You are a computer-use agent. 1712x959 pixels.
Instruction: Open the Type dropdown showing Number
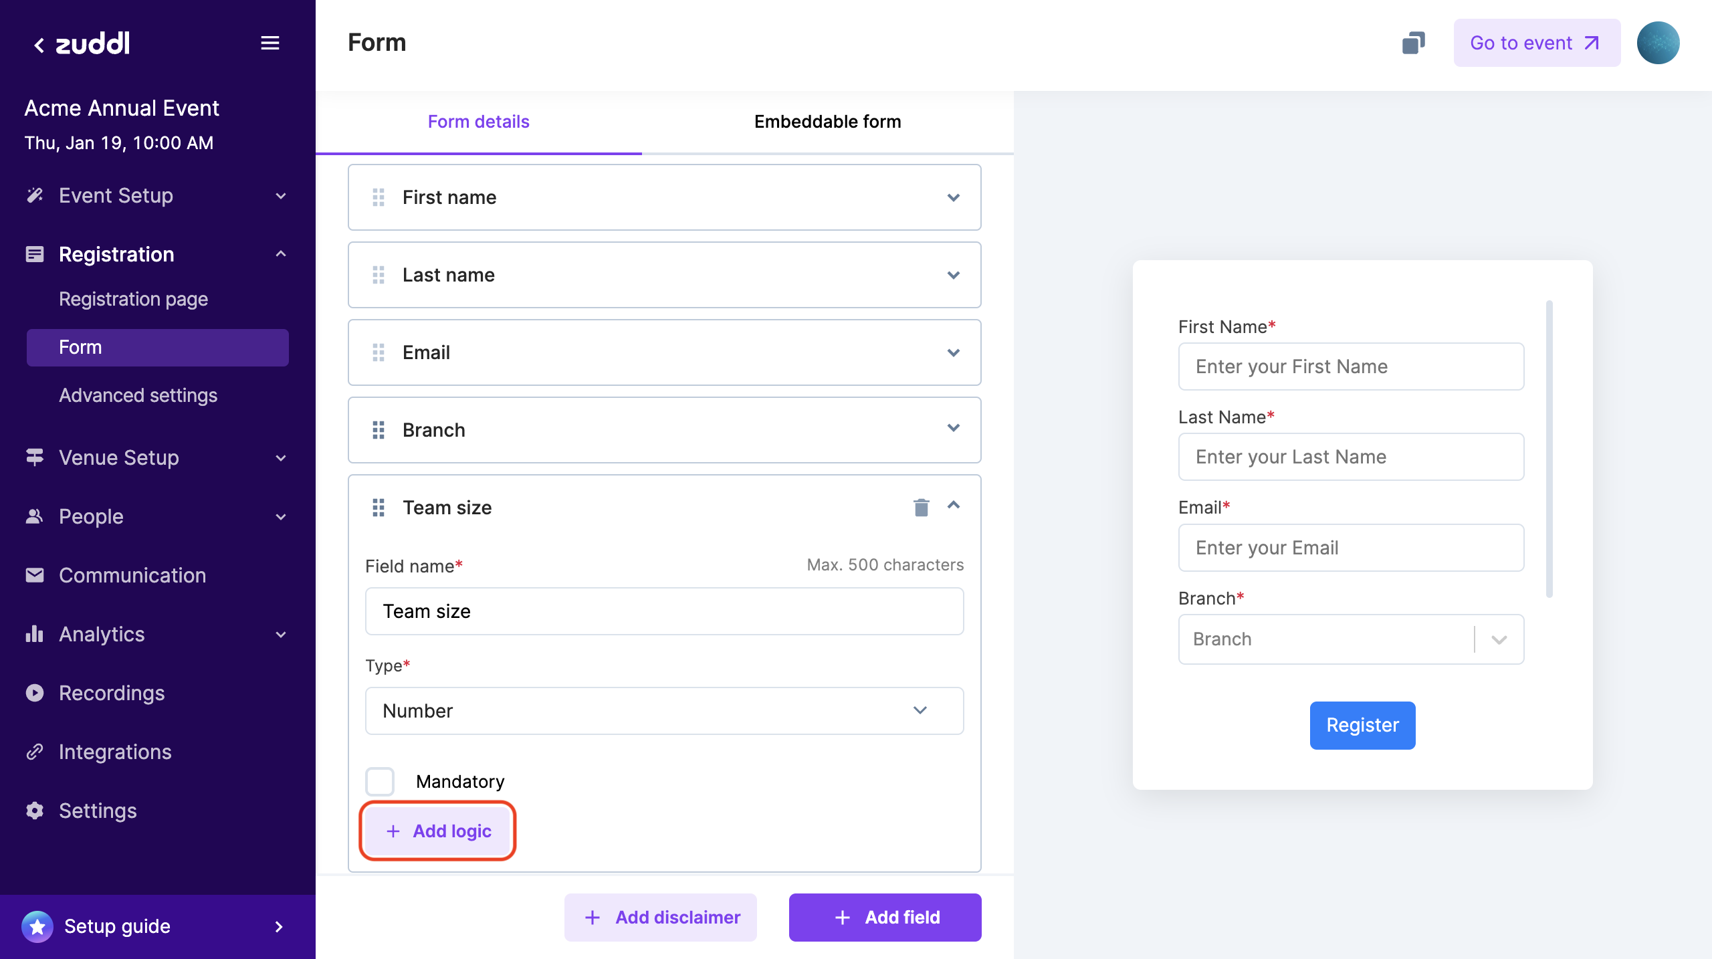664,711
